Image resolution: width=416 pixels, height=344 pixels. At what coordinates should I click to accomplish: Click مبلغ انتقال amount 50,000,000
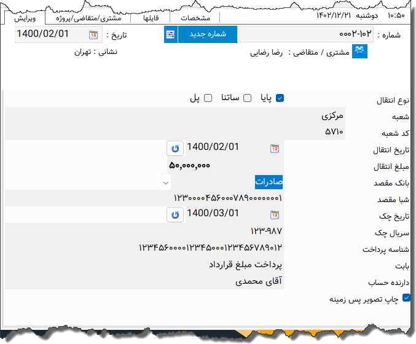pos(226,165)
